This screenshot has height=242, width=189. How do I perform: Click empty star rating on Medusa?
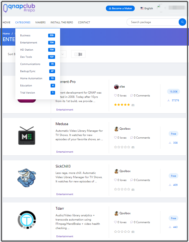122,147
